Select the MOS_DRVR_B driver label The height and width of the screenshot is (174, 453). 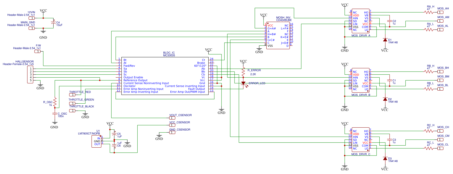(361, 95)
